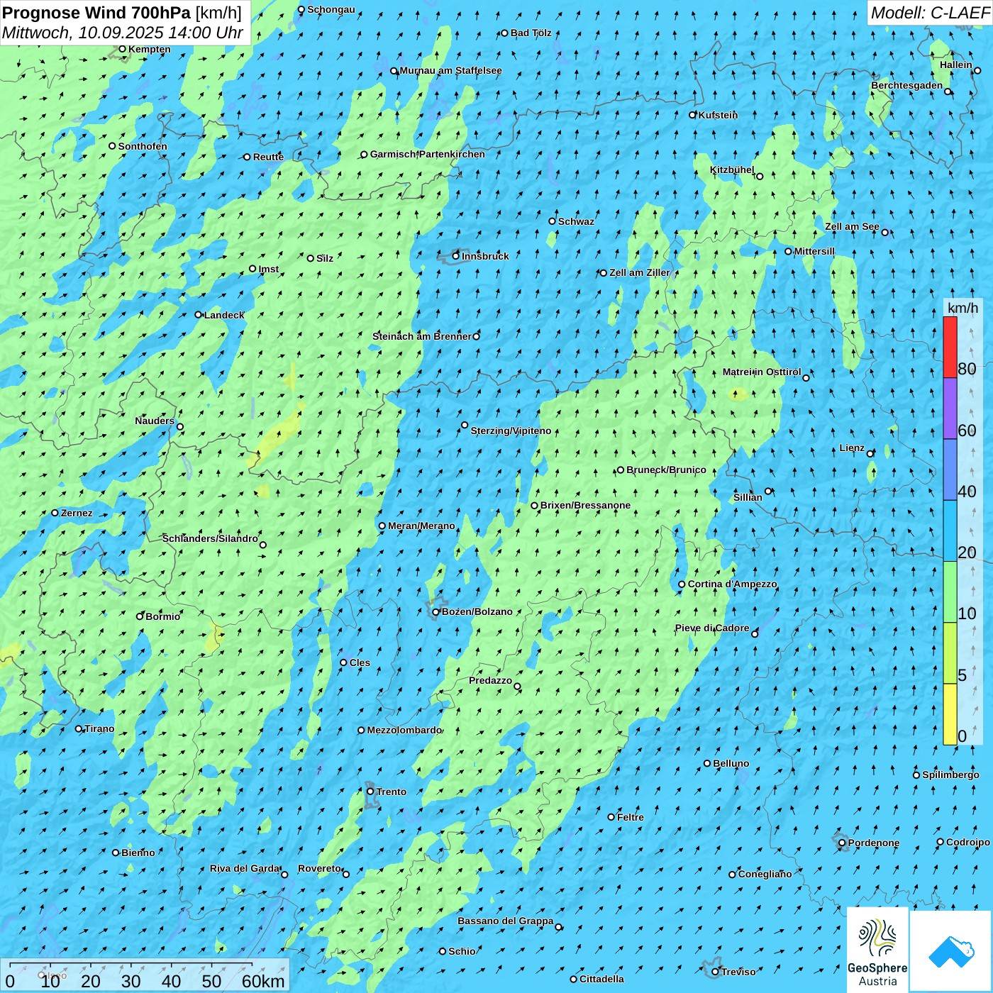Click the 'Schlanders/Silandro' label
993x993 pixels.
click(x=210, y=538)
